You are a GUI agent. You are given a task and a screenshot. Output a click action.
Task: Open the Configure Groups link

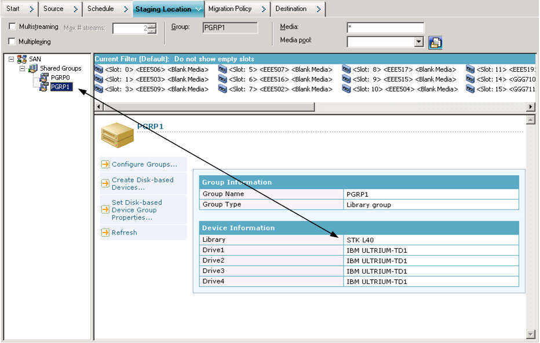point(144,164)
